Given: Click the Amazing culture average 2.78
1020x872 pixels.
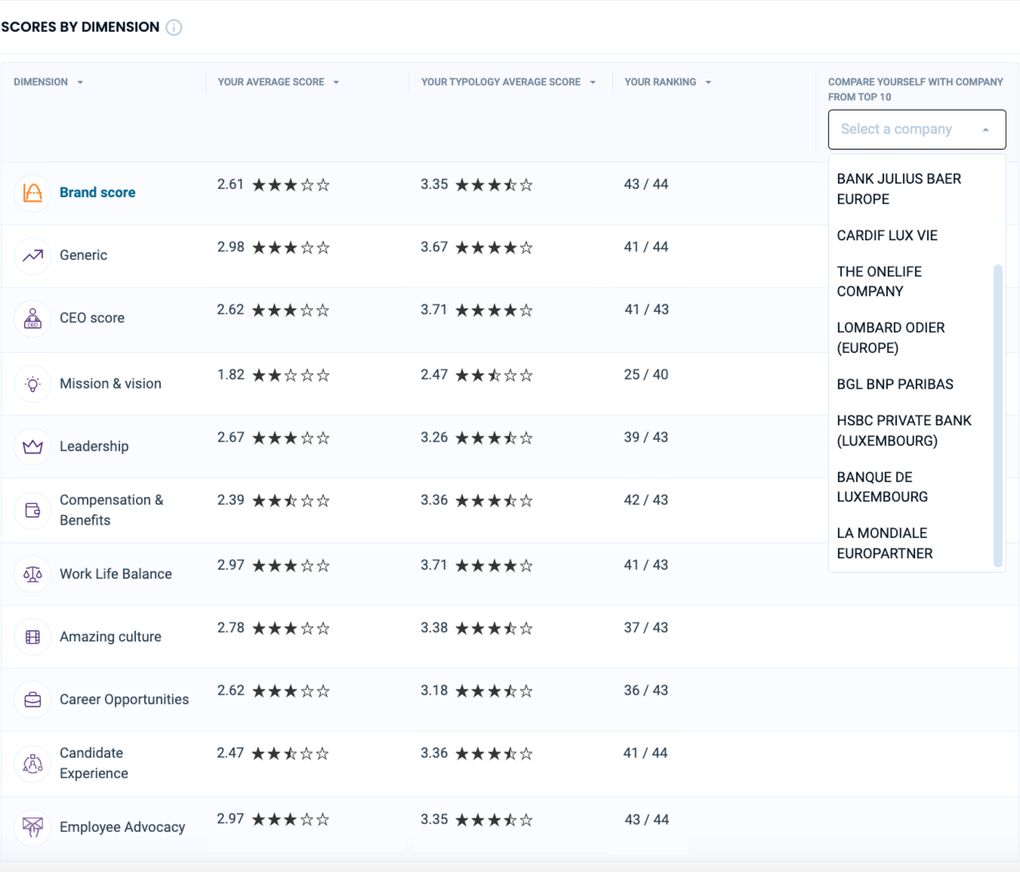Looking at the screenshot, I should [231, 628].
